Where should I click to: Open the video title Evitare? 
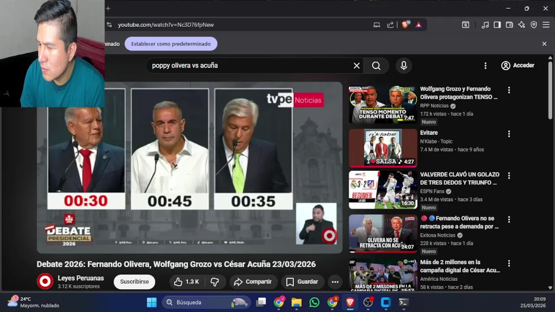click(x=429, y=133)
